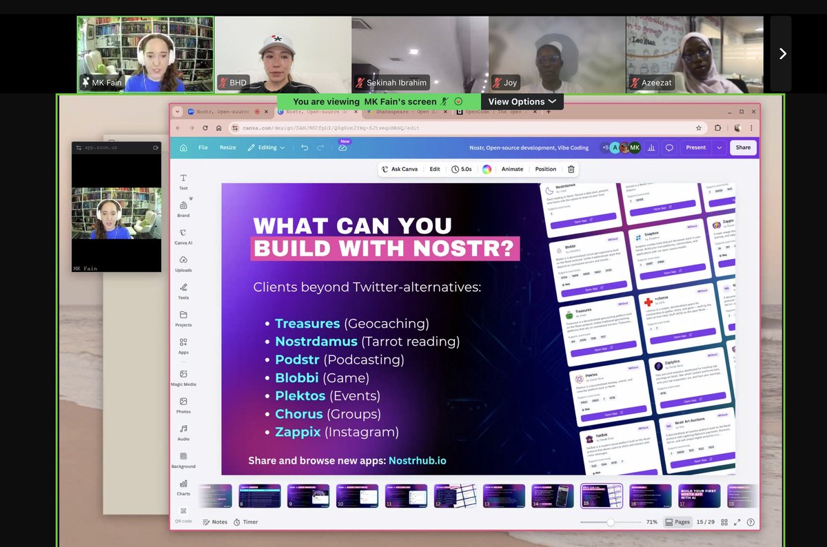The height and width of the screenshot is (547, 827).
Task: Open Canva help question-mark icon
Action: click(x=750, y=522)
